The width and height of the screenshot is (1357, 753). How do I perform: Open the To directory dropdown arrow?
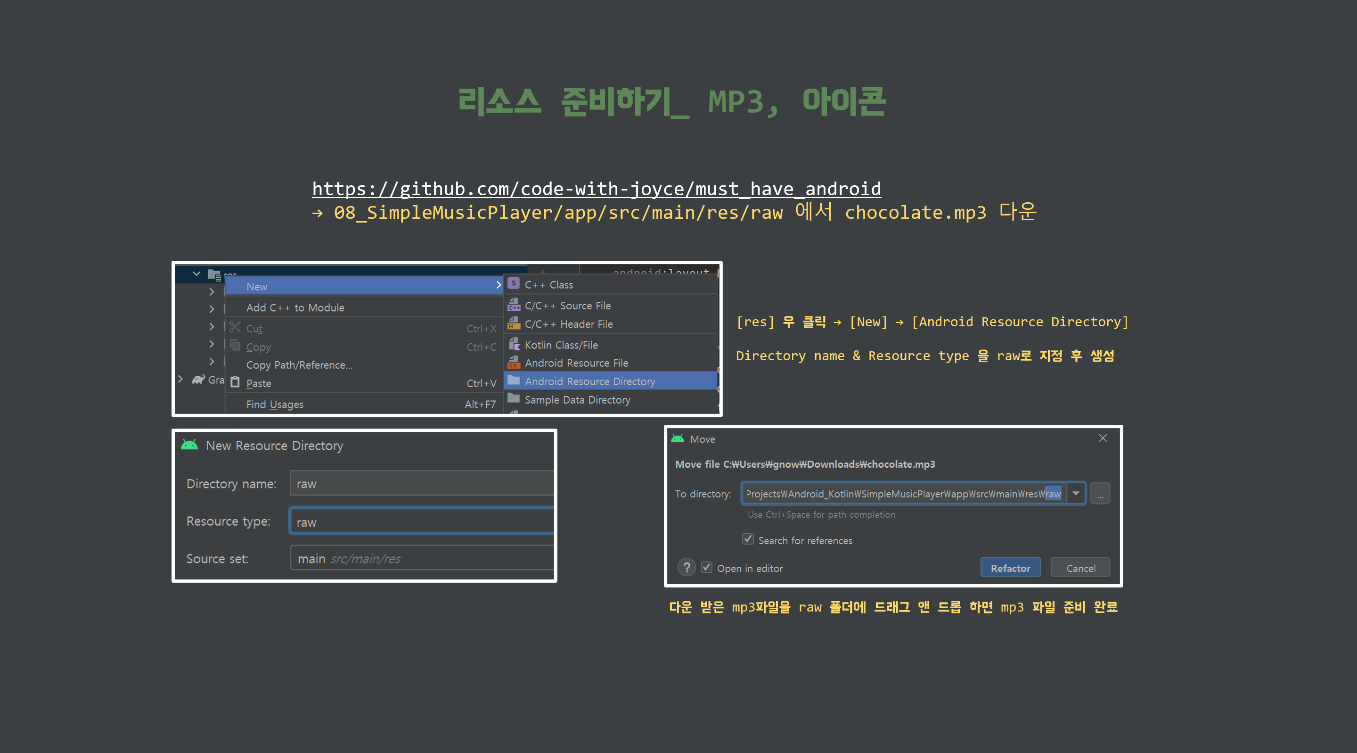click(1076, 493)
